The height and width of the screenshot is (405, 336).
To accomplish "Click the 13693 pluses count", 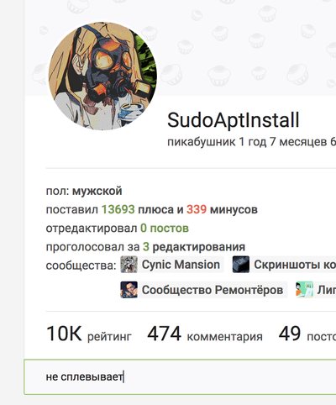I will coord(118,209).
